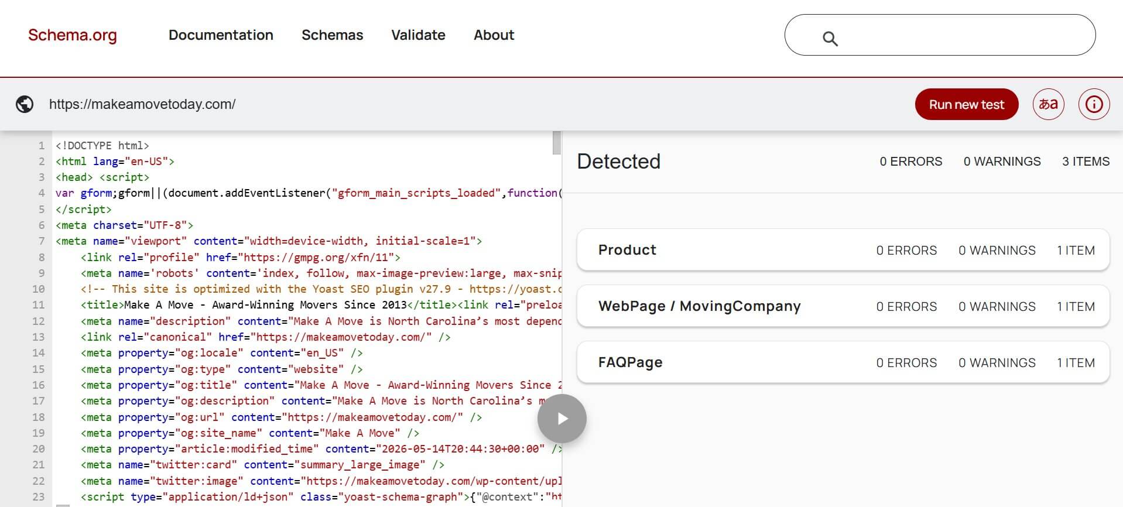The image size is (1123, 507).
Task: Click the article:modified_time code line
Action: tap(321, 449)
